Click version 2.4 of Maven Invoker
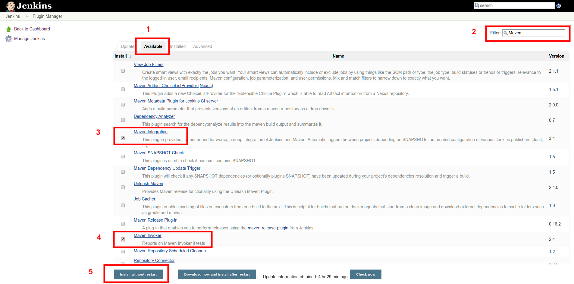This screenshot has height=284, width=574. pos(552,239)
